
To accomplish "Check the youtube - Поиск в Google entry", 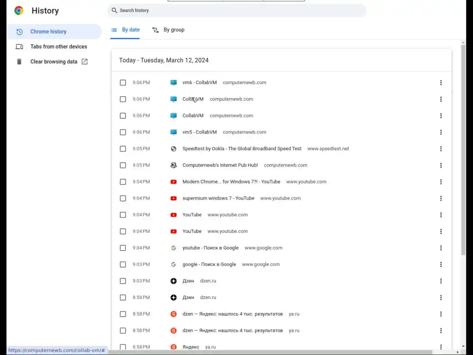I will click(x=123, y=248).
